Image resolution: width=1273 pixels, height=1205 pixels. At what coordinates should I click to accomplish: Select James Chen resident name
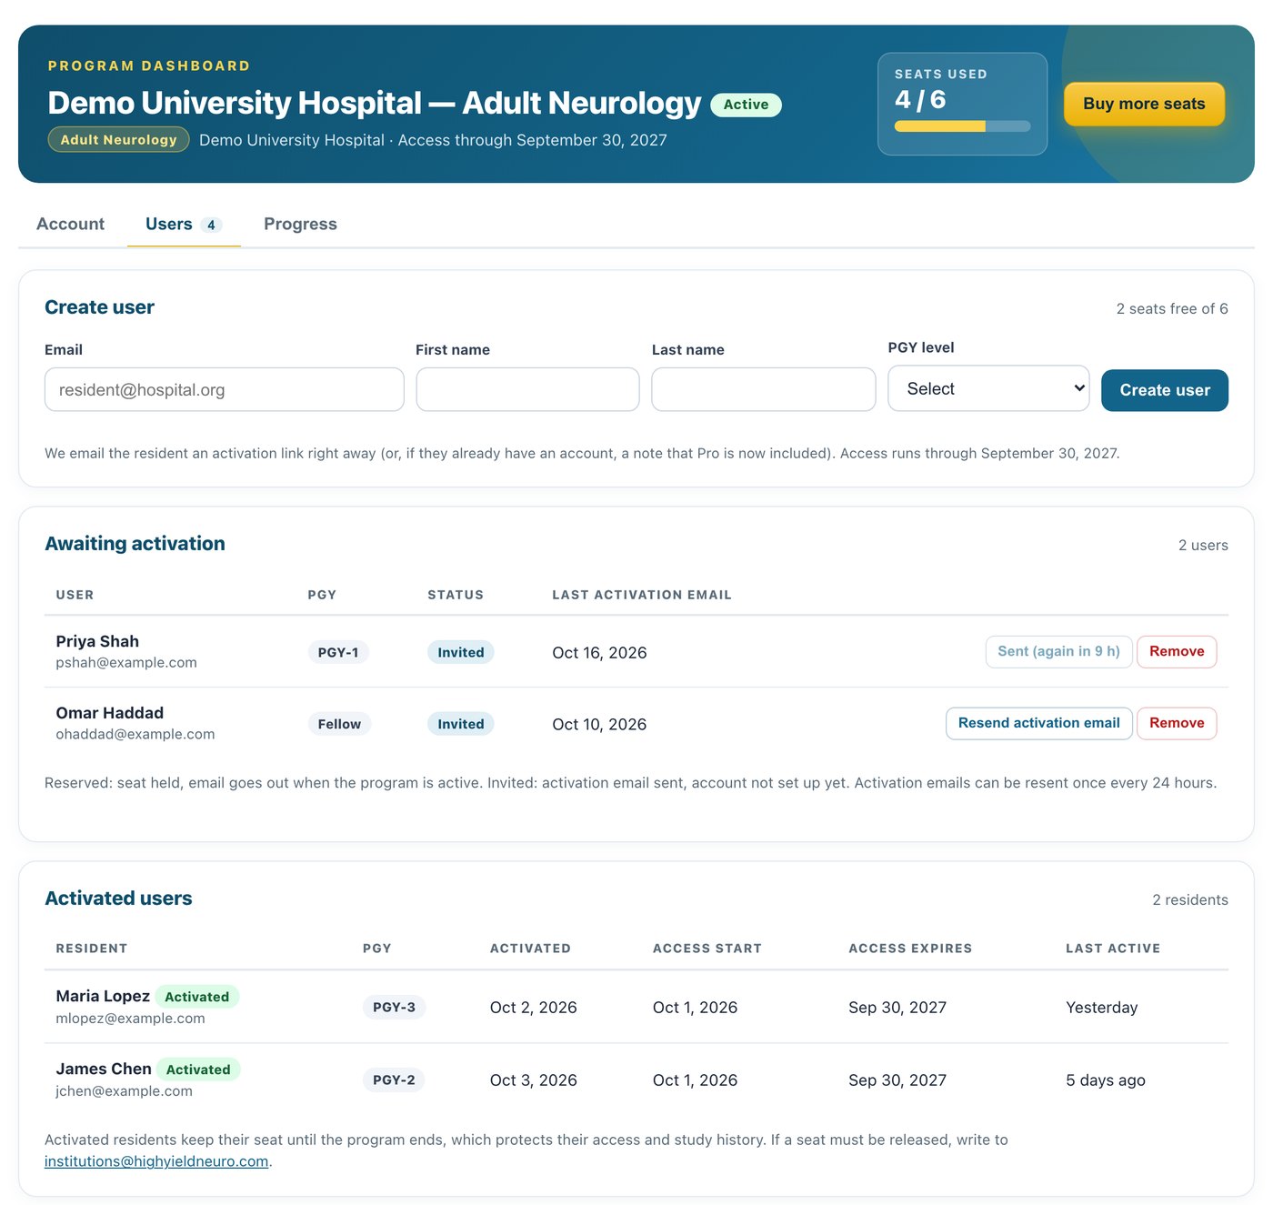coord(104,1069)
